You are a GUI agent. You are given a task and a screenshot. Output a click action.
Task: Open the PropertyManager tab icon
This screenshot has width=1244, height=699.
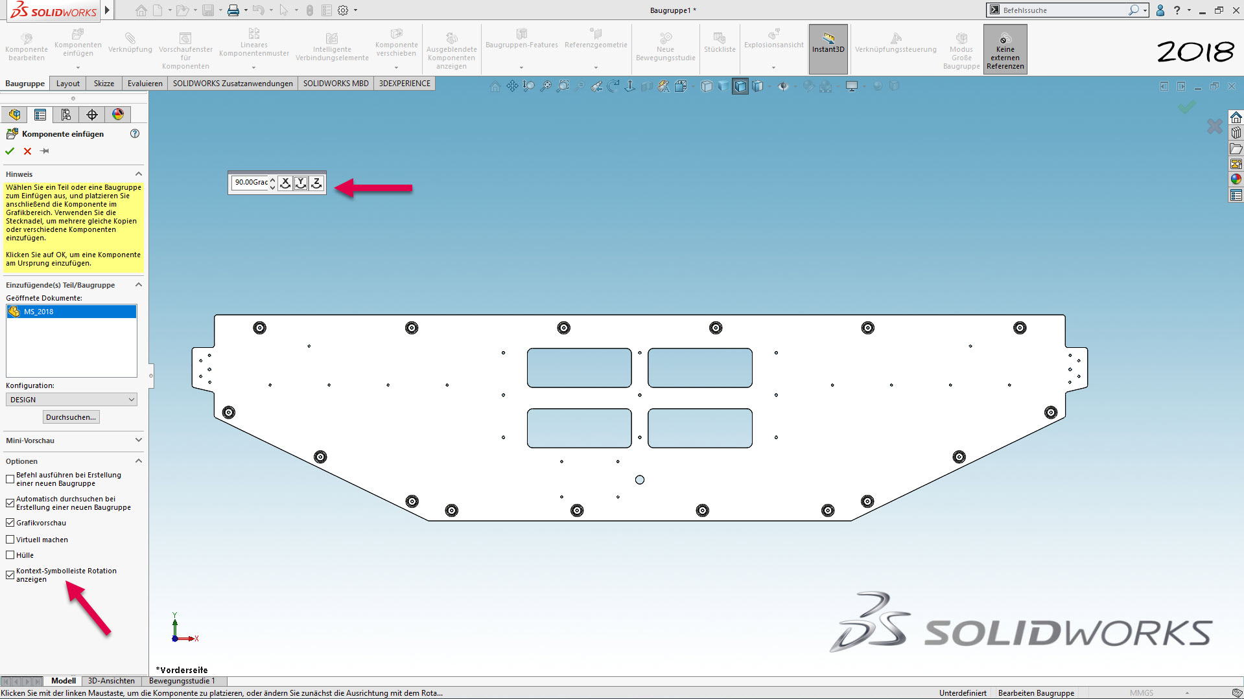click(40, 115)
